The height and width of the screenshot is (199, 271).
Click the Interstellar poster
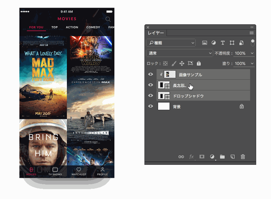click(x=91, y=110)
